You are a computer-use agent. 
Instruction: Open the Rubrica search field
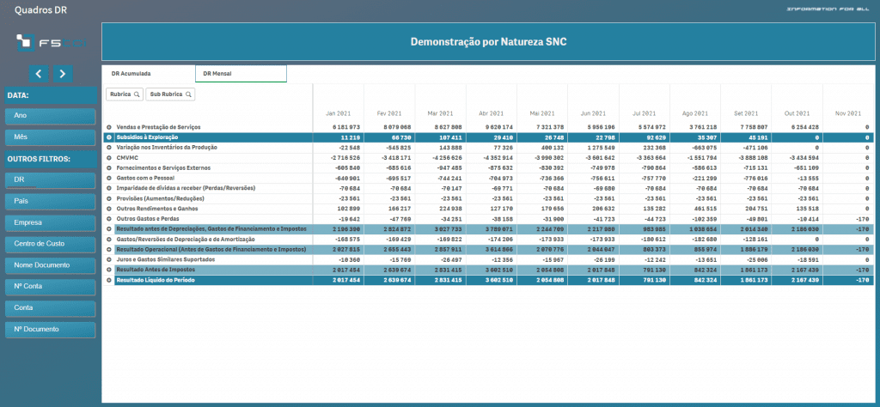125,94
